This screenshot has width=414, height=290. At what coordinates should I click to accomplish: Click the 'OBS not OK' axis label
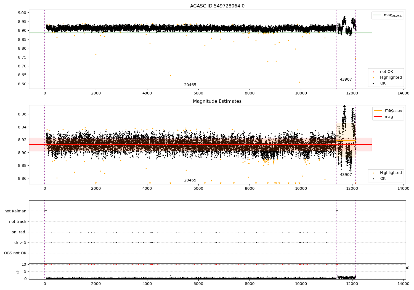15,253
